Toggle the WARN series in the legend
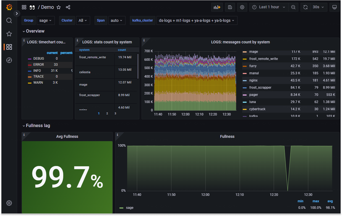 (38, 83)
